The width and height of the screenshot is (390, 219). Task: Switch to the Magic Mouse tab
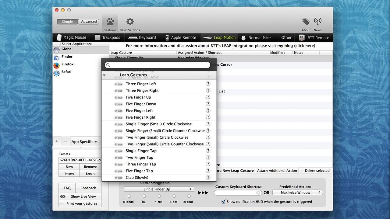point(72,38)
